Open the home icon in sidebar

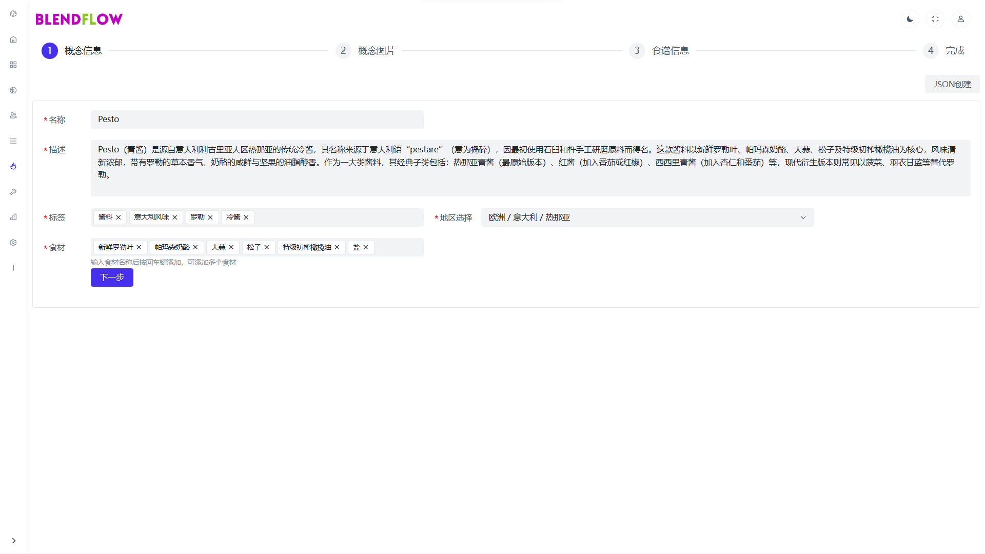coord(13,39)
